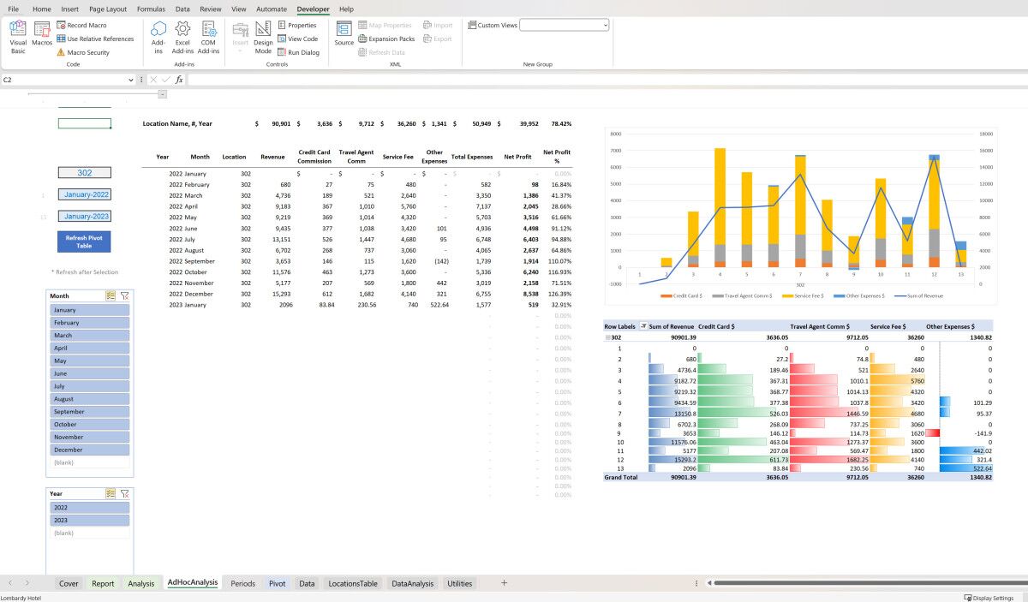Open Macro Security settings
This screenshot has width=1028, height=602.
tap(84, 52)
